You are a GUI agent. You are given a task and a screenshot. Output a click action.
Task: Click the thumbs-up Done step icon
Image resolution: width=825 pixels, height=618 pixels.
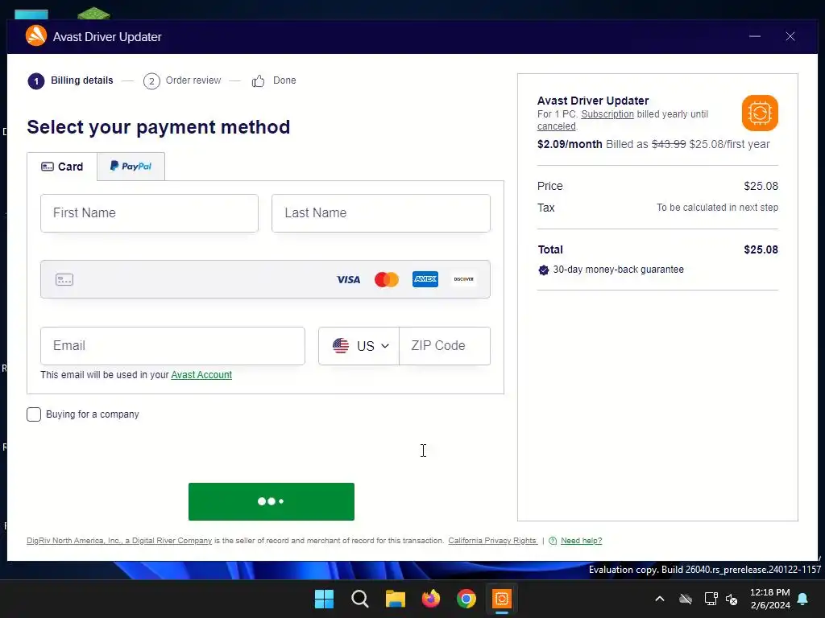pos(258,81)
